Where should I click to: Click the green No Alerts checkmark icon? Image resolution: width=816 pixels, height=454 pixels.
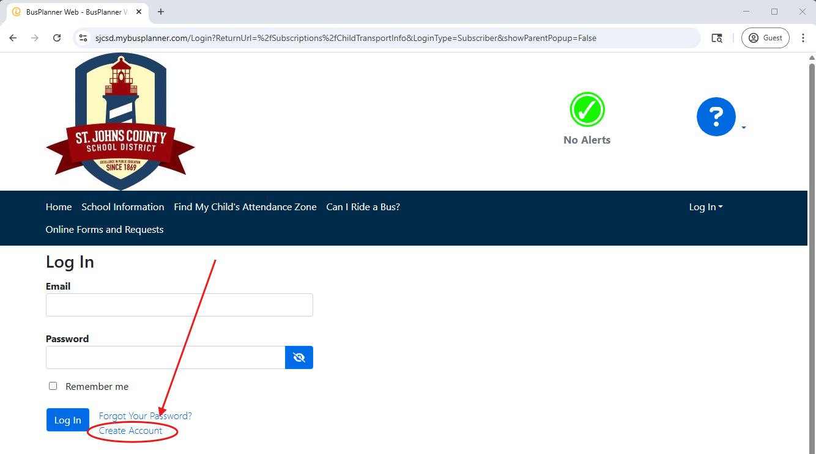[587, 110]
